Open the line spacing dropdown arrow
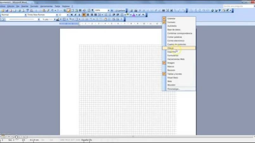This screenshot has height=143, width=255. click(x=102, y=15)
